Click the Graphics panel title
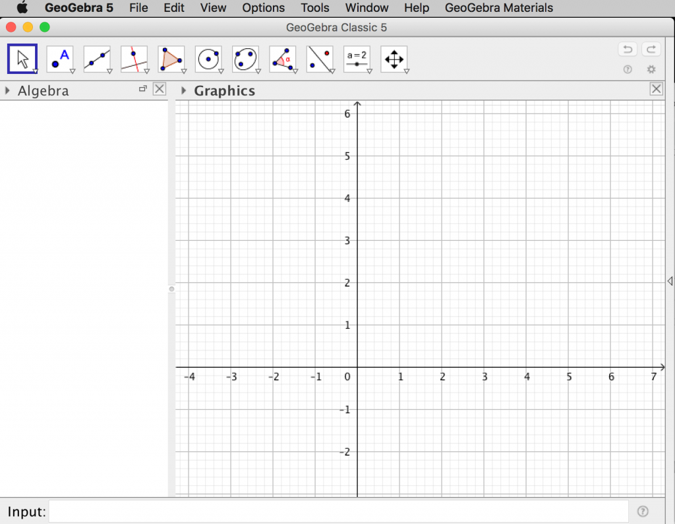 (224, 90)
